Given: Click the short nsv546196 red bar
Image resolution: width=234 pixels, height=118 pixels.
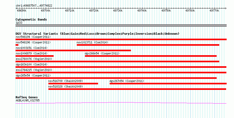Looking at the screenshot, I should coord(17,45).
